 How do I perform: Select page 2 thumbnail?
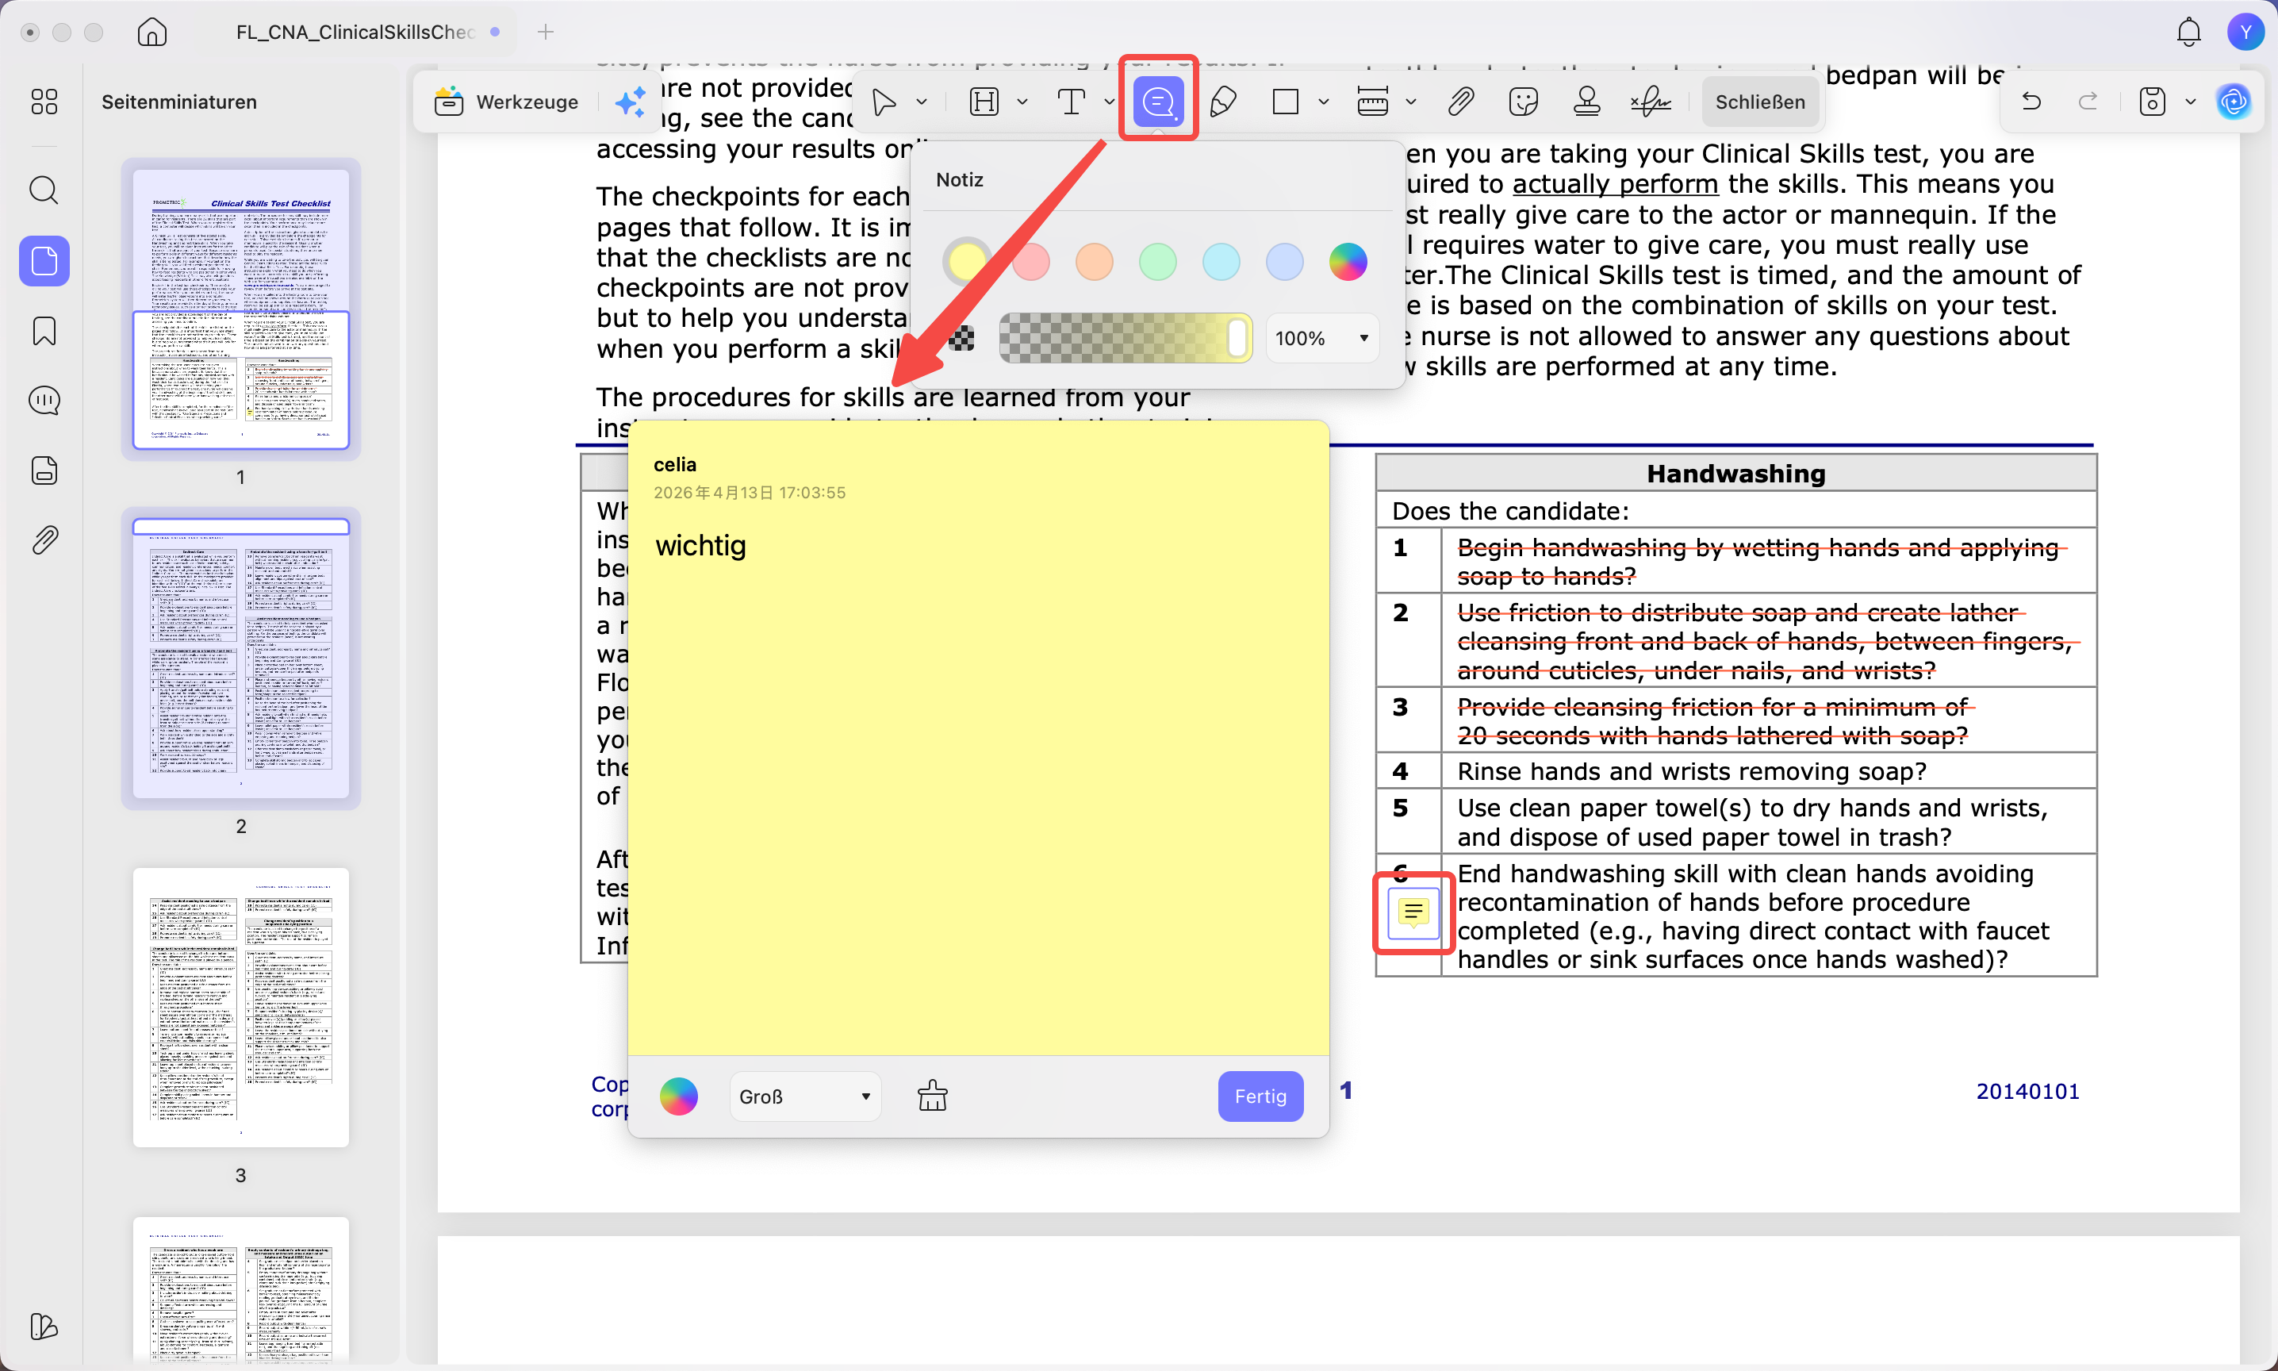click(x=241, y=658)
